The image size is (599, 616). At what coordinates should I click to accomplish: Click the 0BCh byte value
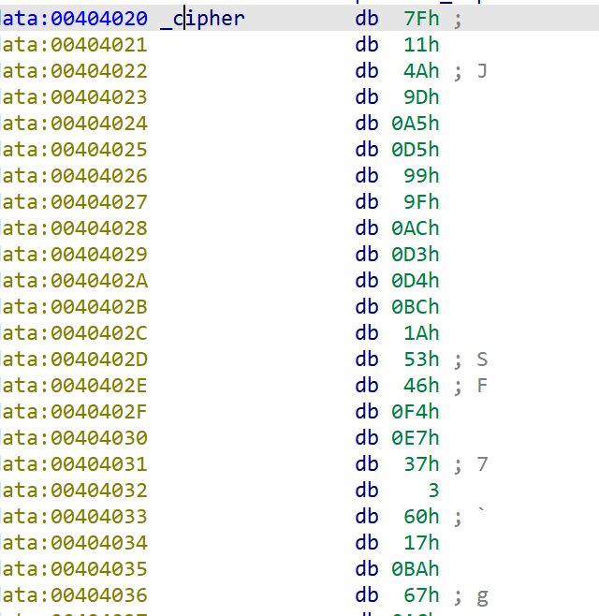[416, 307]
